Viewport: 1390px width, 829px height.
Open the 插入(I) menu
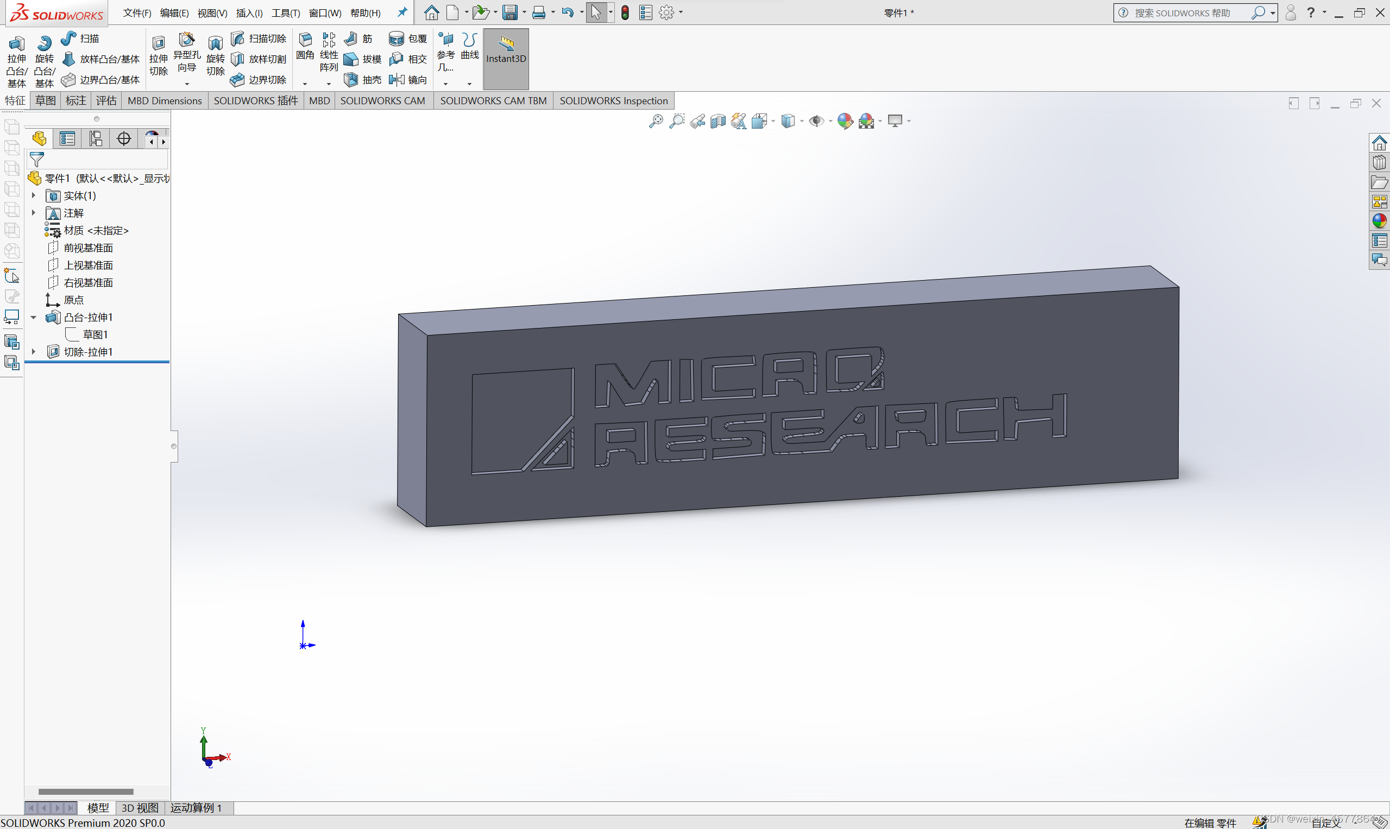249,12
